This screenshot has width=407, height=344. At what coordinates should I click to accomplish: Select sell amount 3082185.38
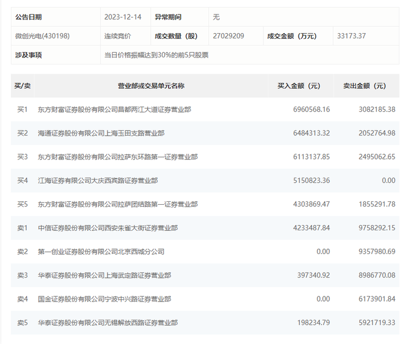coord(377,110)
